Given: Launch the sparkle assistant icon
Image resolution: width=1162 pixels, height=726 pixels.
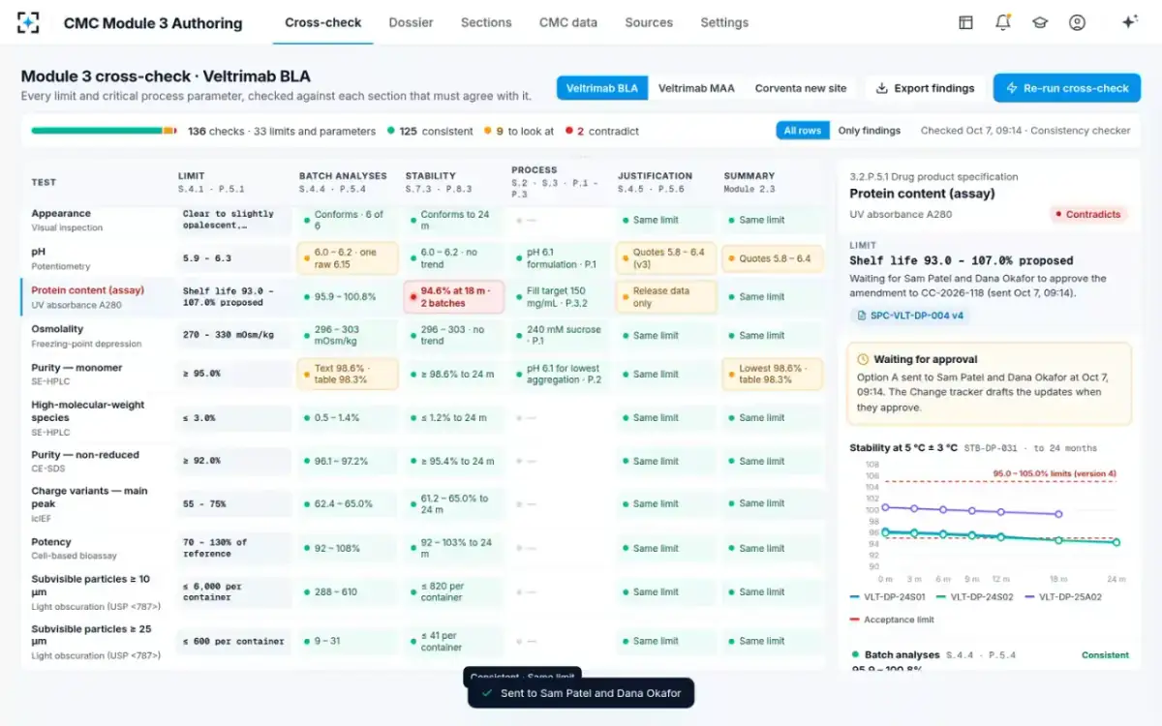Looking at the screenshot, I should tap(1129, 22).
